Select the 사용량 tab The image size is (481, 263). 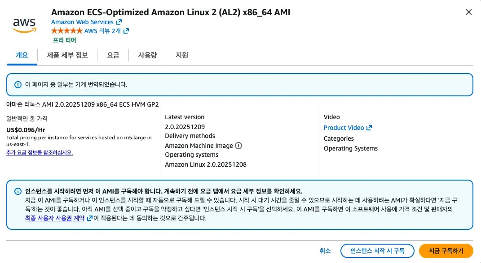point(147,55)
